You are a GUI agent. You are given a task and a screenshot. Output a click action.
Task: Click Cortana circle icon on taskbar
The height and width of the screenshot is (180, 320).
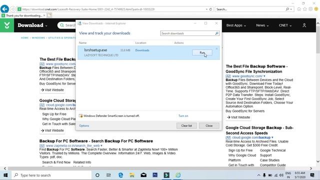click(97, 175)
